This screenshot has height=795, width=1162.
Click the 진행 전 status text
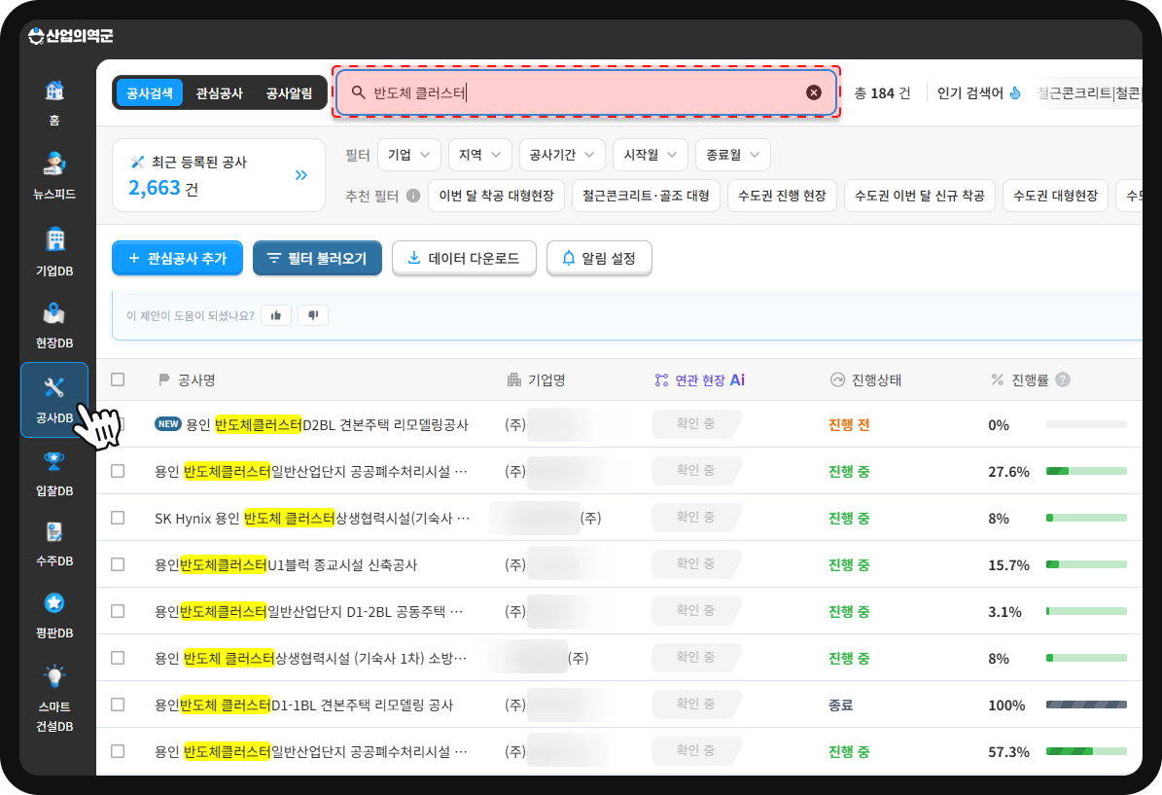(x=849, y=425)
